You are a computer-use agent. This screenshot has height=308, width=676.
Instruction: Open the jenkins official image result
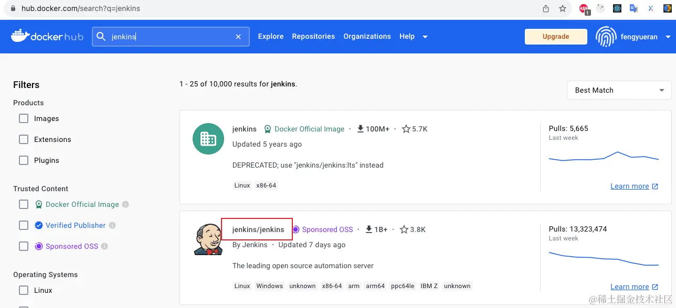245,129
